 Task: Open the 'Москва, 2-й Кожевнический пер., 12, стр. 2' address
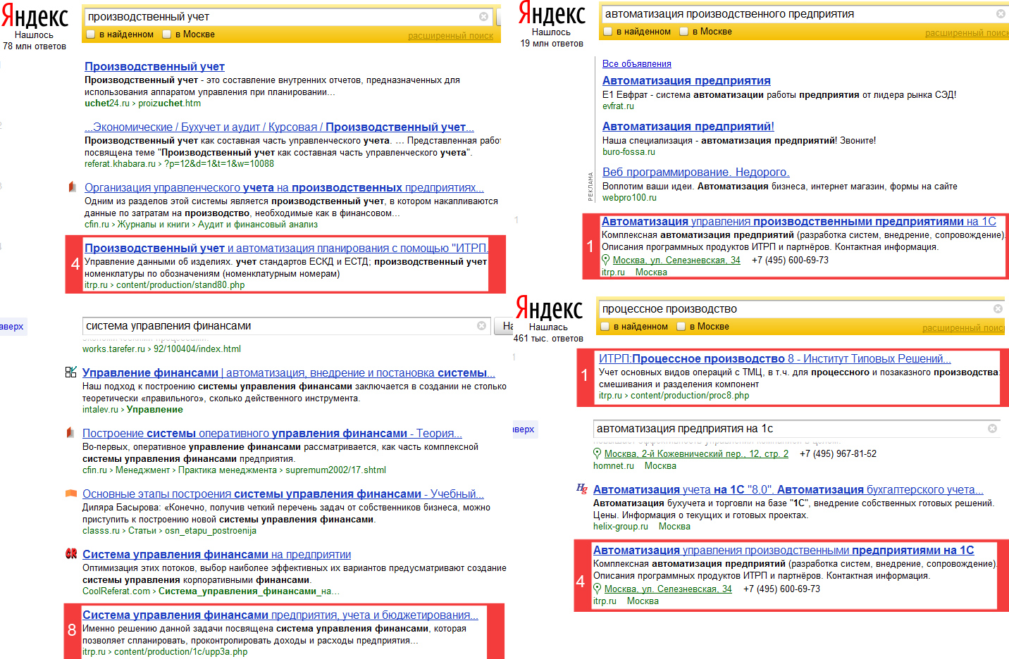696,454
